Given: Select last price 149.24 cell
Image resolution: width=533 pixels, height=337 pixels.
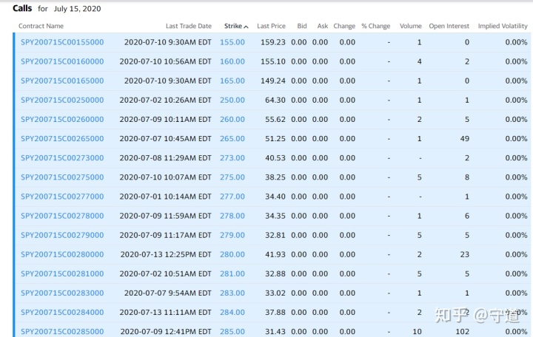Looking at the screenshot, I should click(x=273, y=81).
